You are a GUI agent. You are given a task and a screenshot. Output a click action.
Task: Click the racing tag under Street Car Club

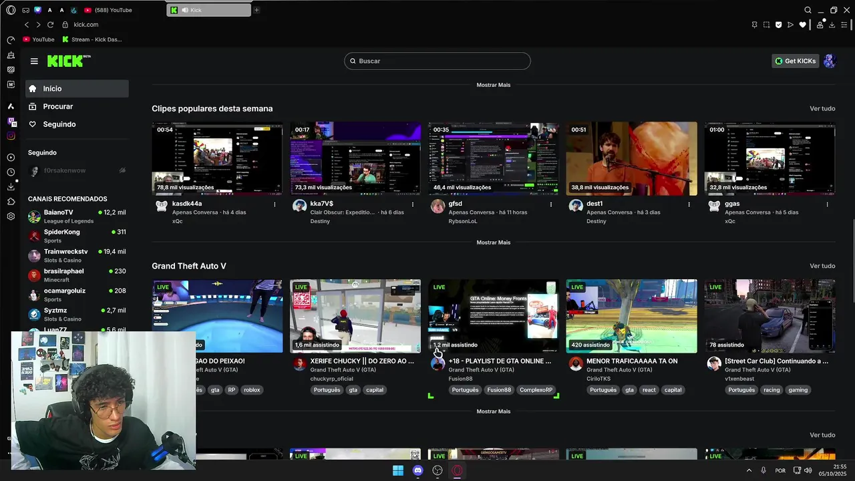772,390
